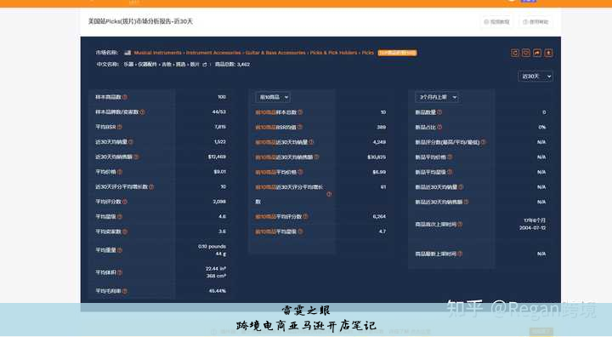The image size is (612, 337).
Task: Open the external link icon after 拨片
Action: pyautogui.click(x=205, y=65)
